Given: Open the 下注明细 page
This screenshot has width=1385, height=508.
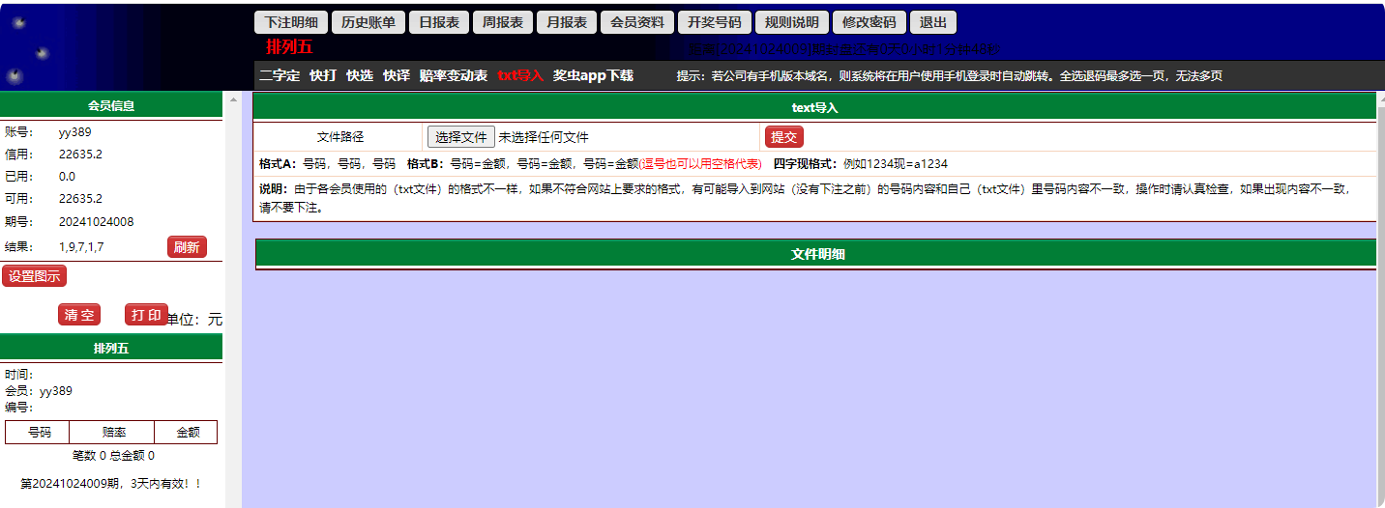Looking at the screenshot, I should click(291, 22).
